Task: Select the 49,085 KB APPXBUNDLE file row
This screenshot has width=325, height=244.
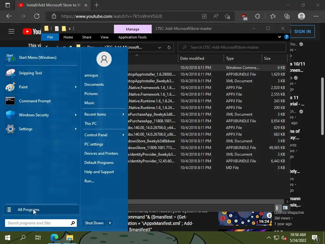Action: (207, 148)
